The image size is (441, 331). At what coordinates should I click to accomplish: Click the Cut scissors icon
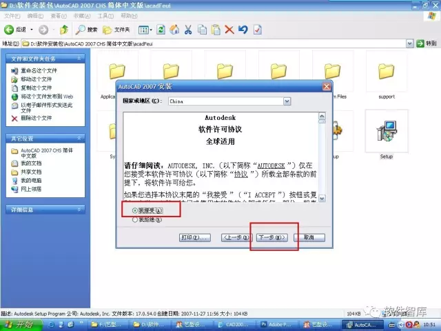pos(188,30)
